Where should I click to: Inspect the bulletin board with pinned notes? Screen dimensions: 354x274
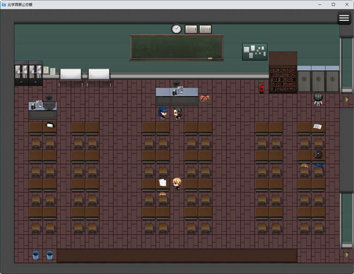tap(254, 52)
